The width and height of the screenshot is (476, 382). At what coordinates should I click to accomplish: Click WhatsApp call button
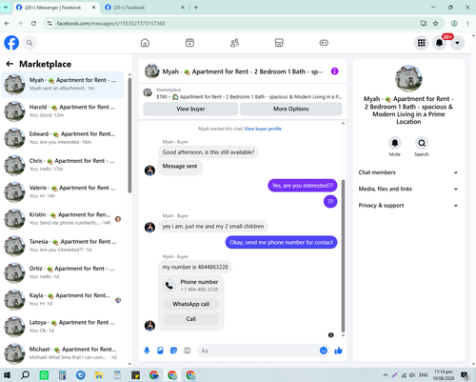(191, 304)
